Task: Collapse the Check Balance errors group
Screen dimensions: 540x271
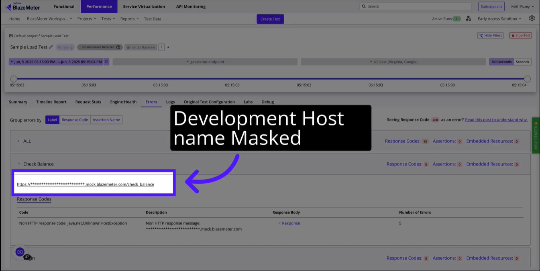Action: point(18,164)
